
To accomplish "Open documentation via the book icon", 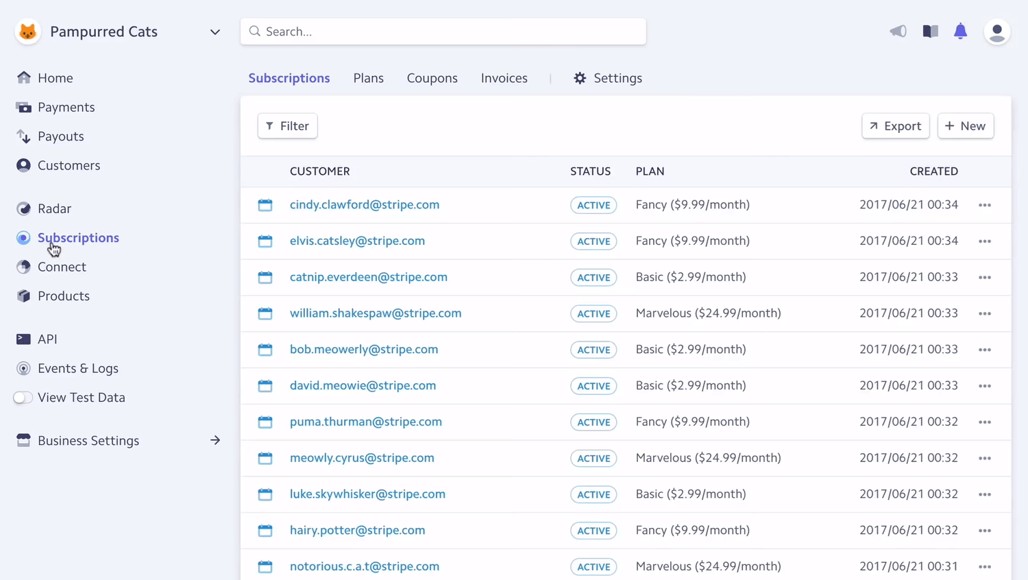I will coord(930,31).
